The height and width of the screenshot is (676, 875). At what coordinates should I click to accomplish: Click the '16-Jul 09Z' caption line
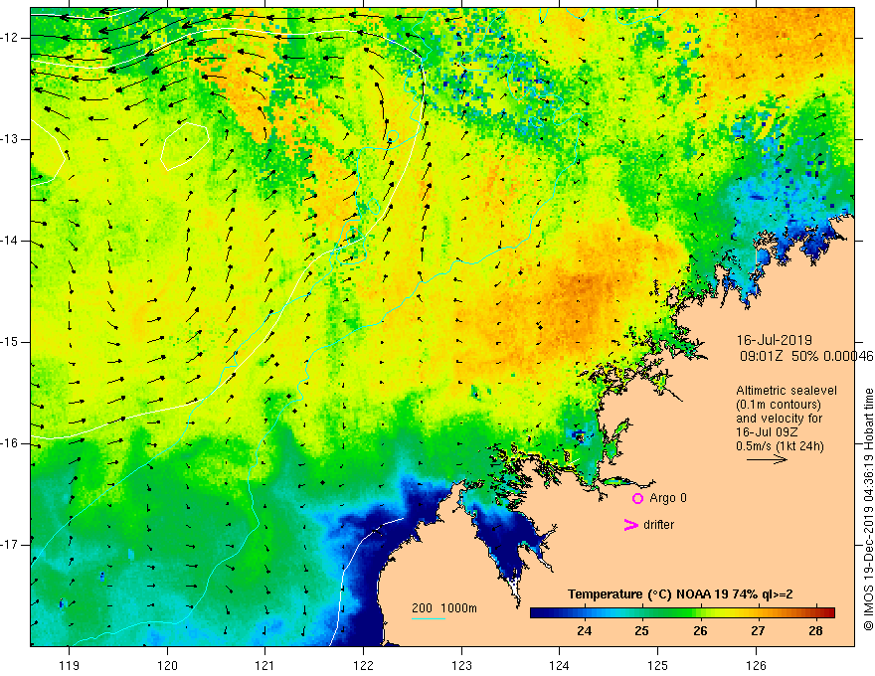coord(767,432)
